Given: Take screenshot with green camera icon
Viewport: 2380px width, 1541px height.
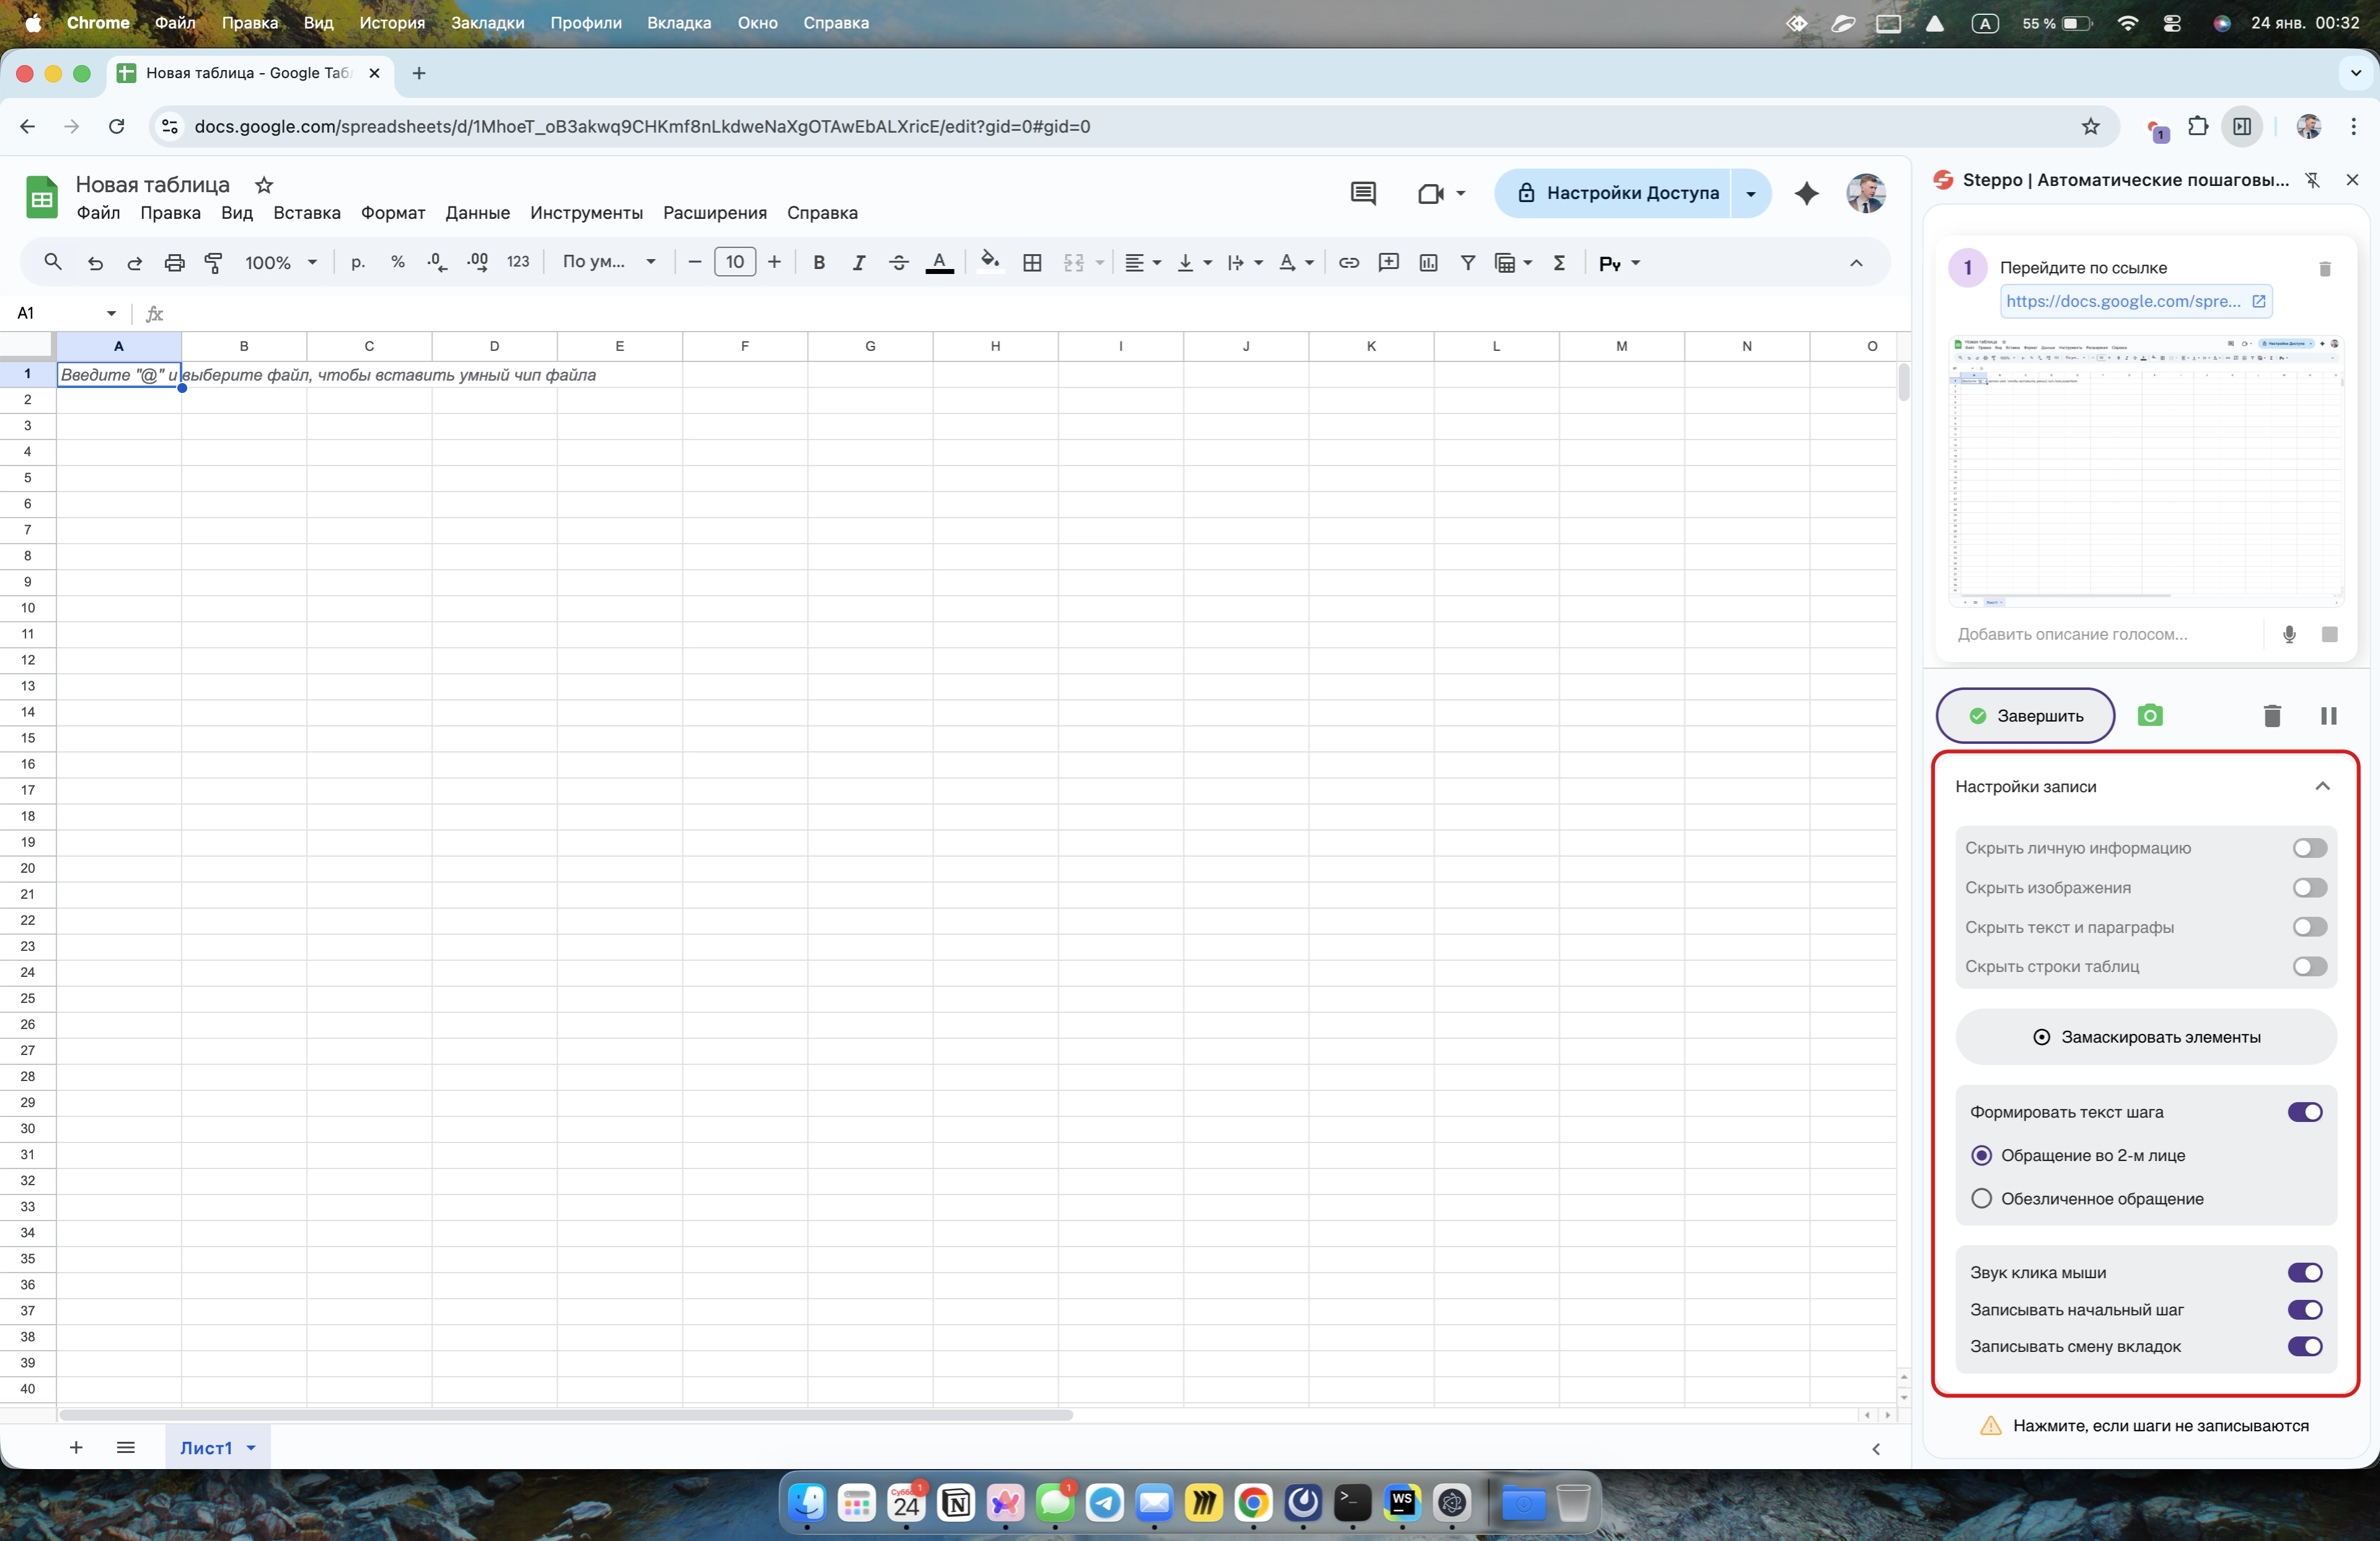Looking at the screenshot, I should [2149, 715].
